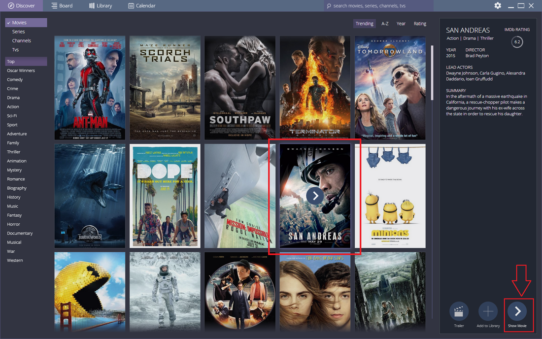Select the Tvs category

tap(15, 49)
